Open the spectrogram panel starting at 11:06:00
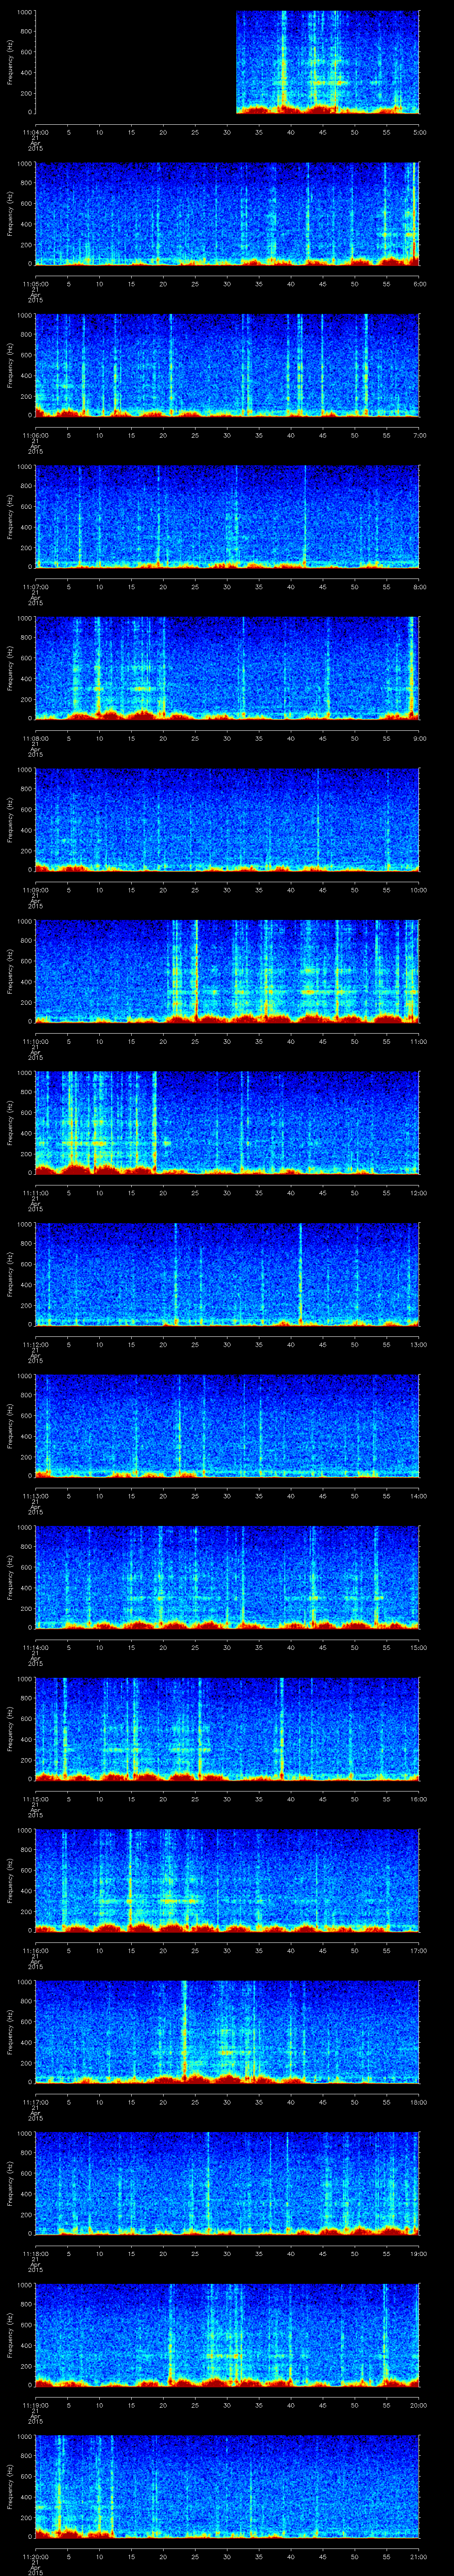Viewport: 454px width, 2576px height. coord(227,365)
